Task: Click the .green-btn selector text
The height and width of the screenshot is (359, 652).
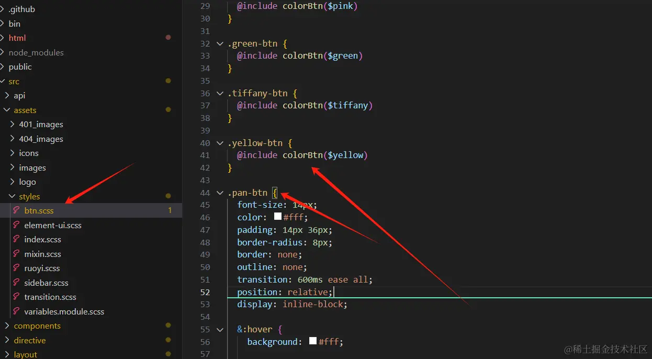Action: coord(252,43)
